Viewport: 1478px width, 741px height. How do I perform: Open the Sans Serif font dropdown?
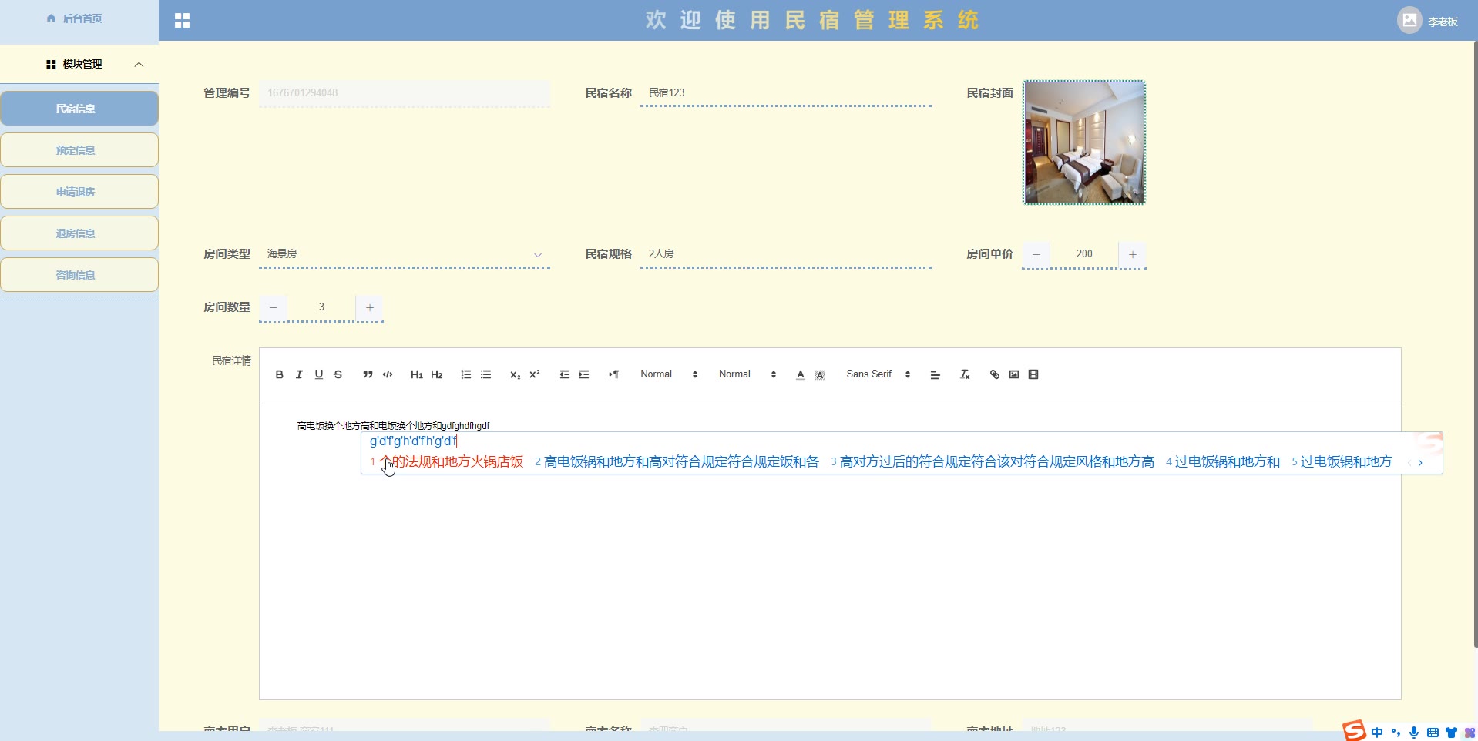878,374
